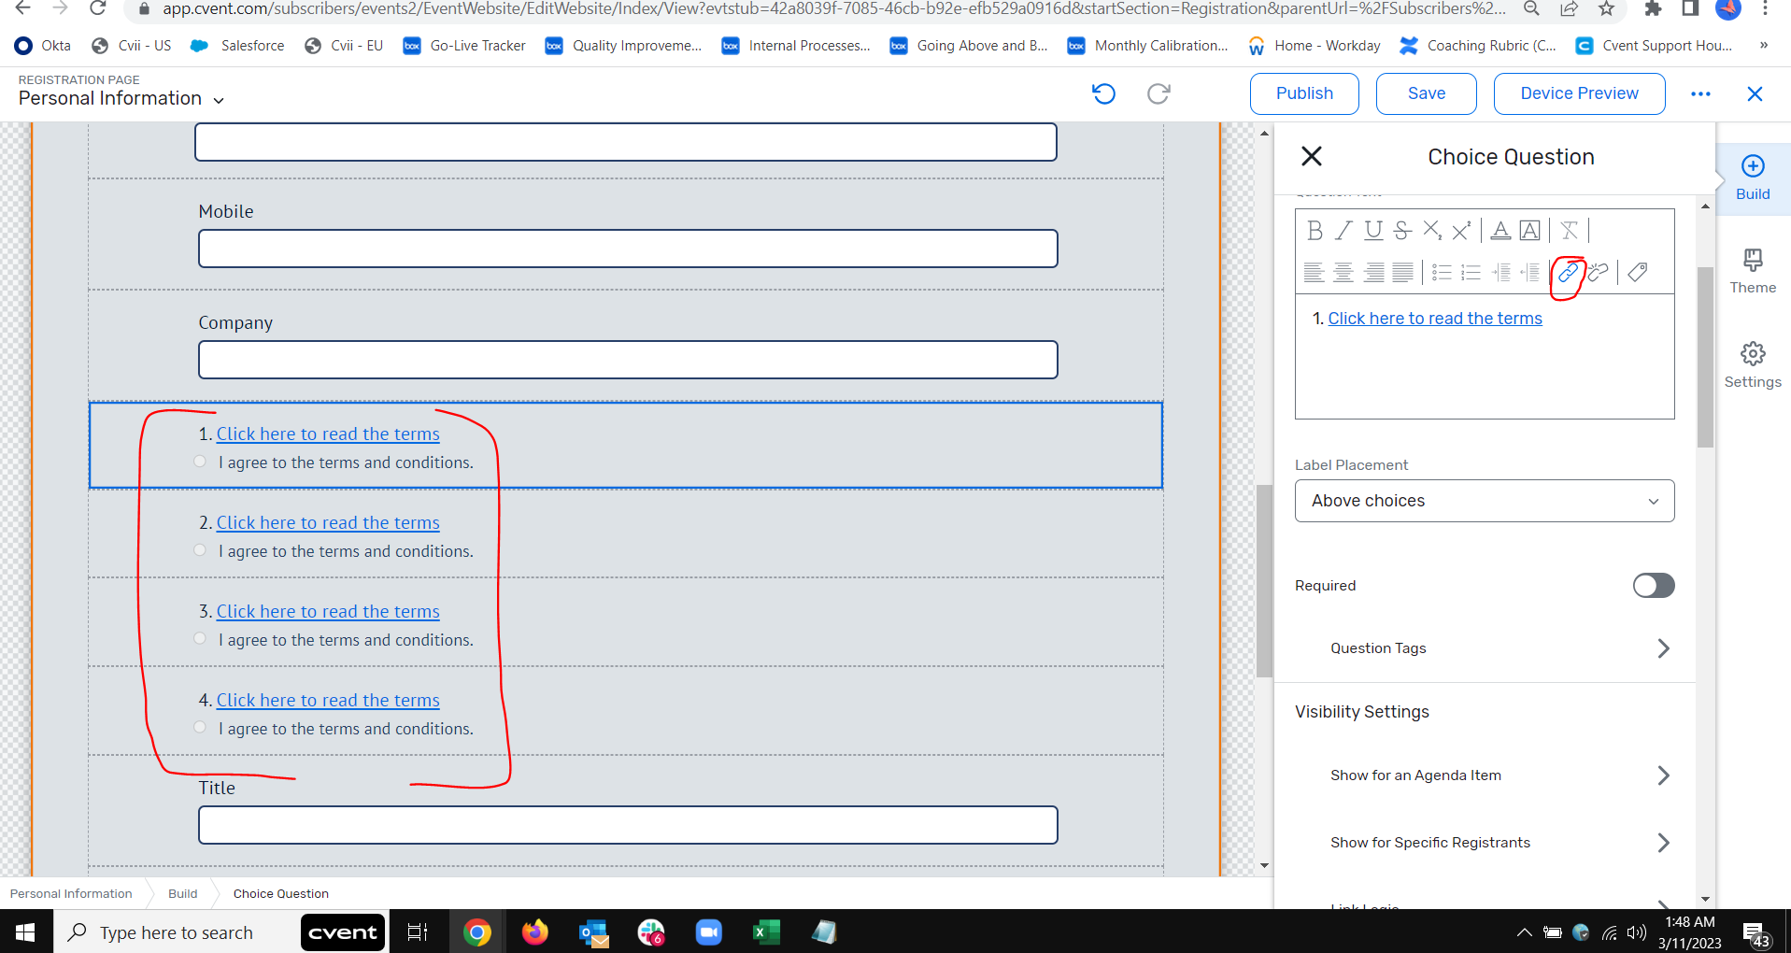Show more bookmarks with the double chevron
1791x953 pixels.
coord(1763,46)
